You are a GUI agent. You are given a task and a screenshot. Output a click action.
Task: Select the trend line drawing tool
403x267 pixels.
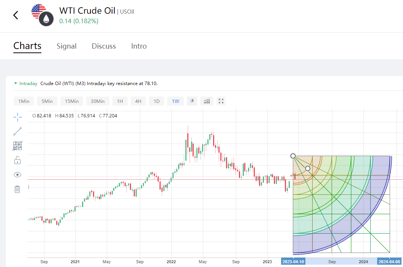pyautogui.click(x=17, y=131)
